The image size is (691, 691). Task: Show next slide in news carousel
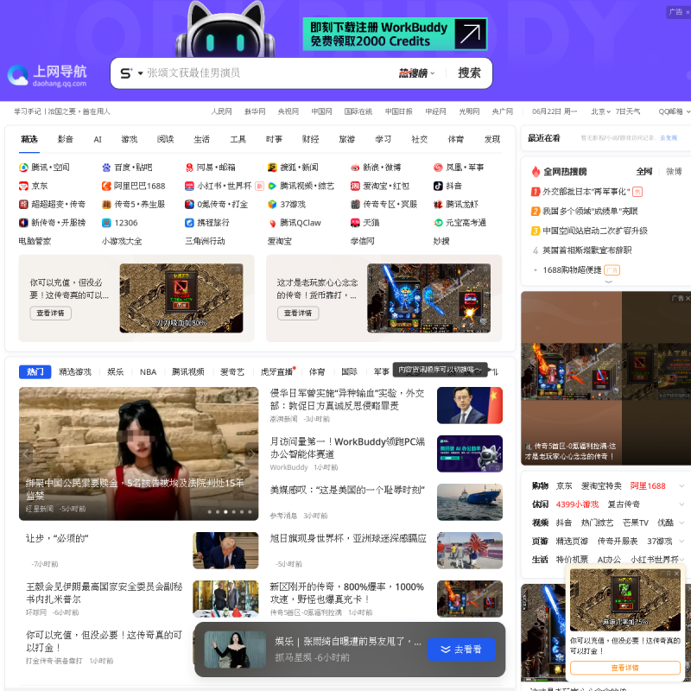point(251,453)
